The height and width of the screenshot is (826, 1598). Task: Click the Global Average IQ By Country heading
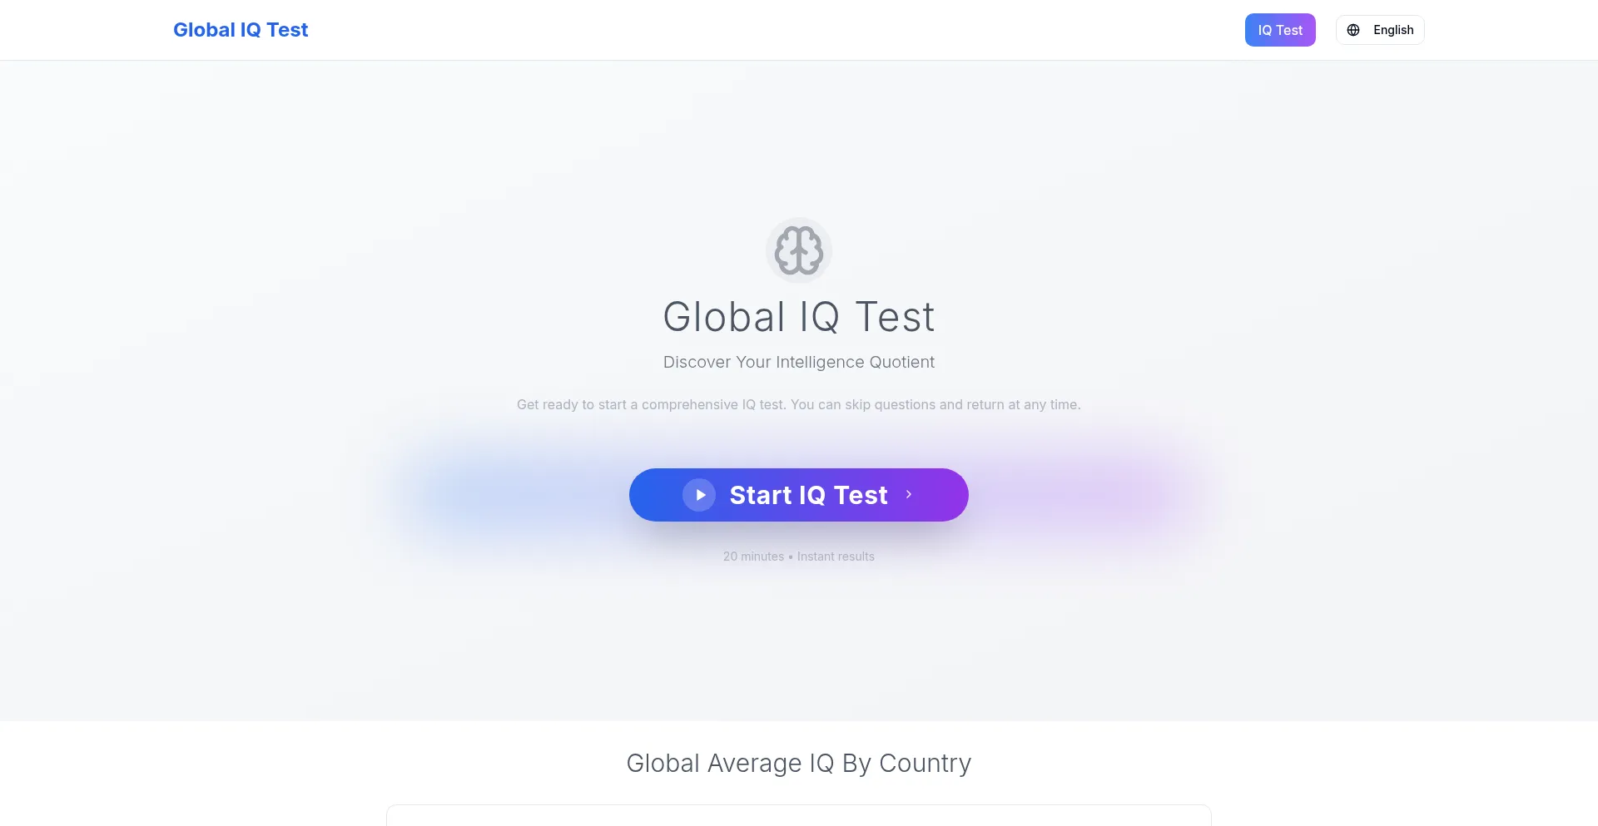pos(799,763)
